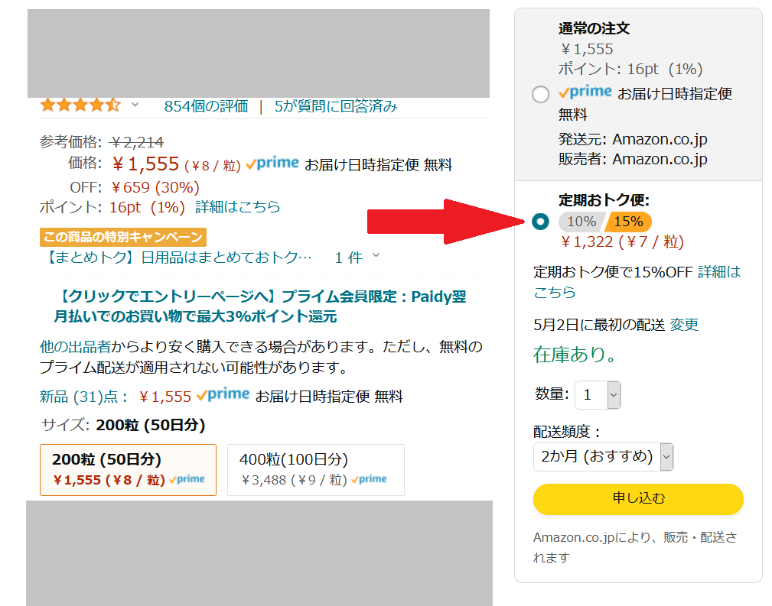The width and height of the screenshot is (772, 606).
Task: Select the 200粒 (50日分) size option
Action: (128, 470)
